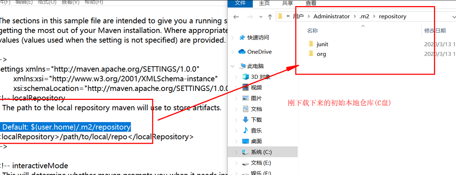Viewport: 456px width, 175px height.
Task: Go up one folder level arrow
Action: tap(270, 17)
